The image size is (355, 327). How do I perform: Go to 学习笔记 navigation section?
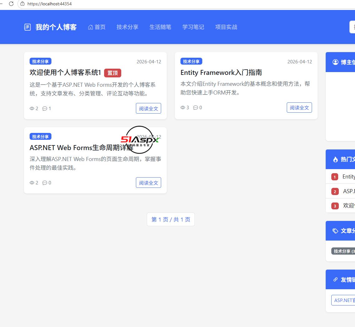pyautogui.click(x=193, y=27)
